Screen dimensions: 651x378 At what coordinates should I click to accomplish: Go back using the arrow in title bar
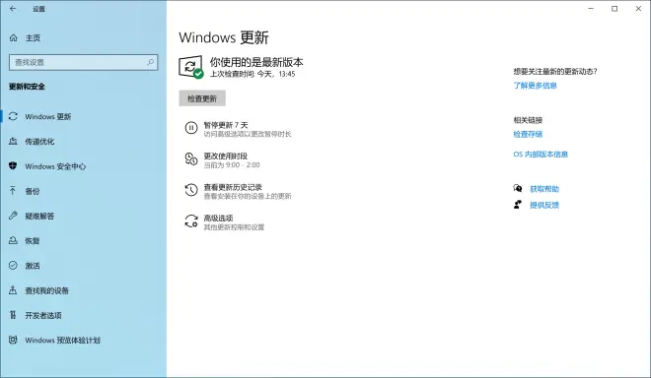(13, 9)
